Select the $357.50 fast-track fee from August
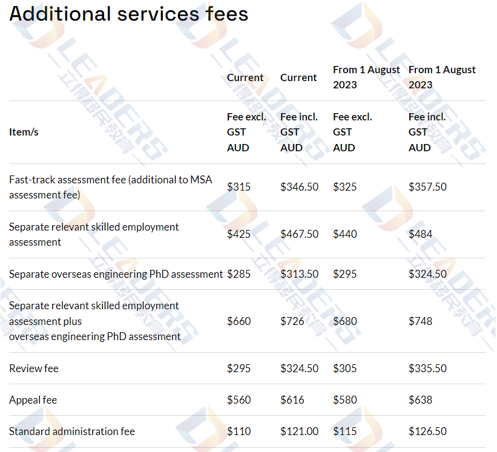This screenshot has height=452, width=497. 427,187
